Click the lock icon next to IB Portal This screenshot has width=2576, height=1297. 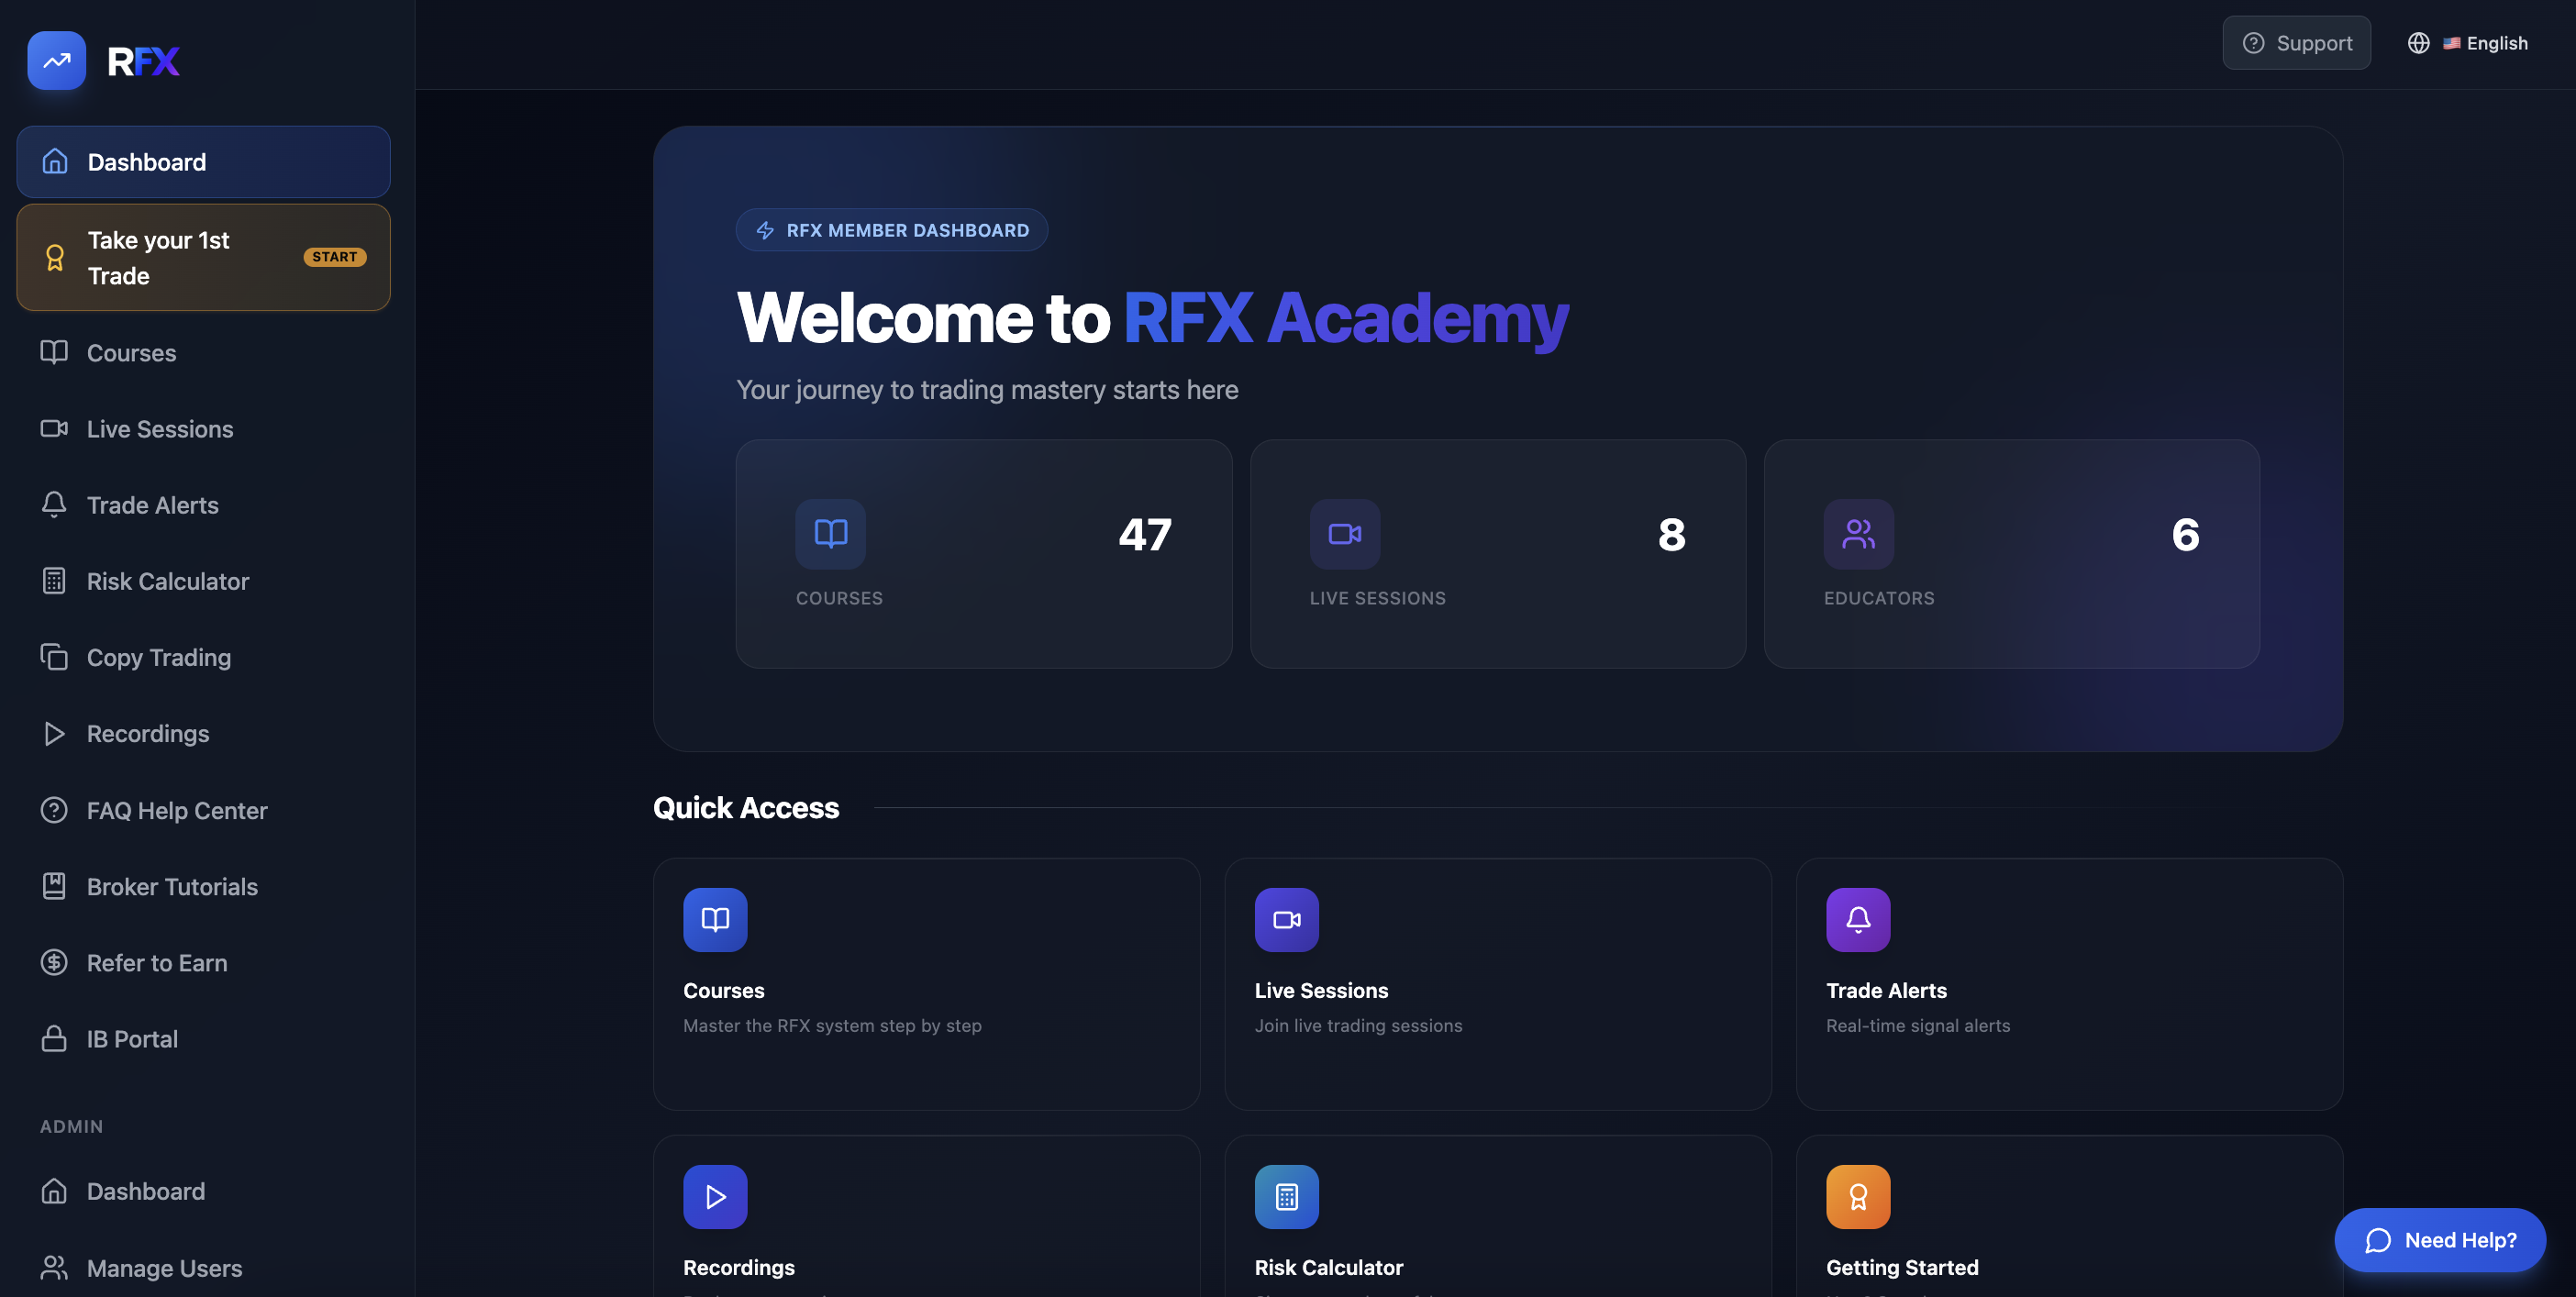pos(54,1039)
